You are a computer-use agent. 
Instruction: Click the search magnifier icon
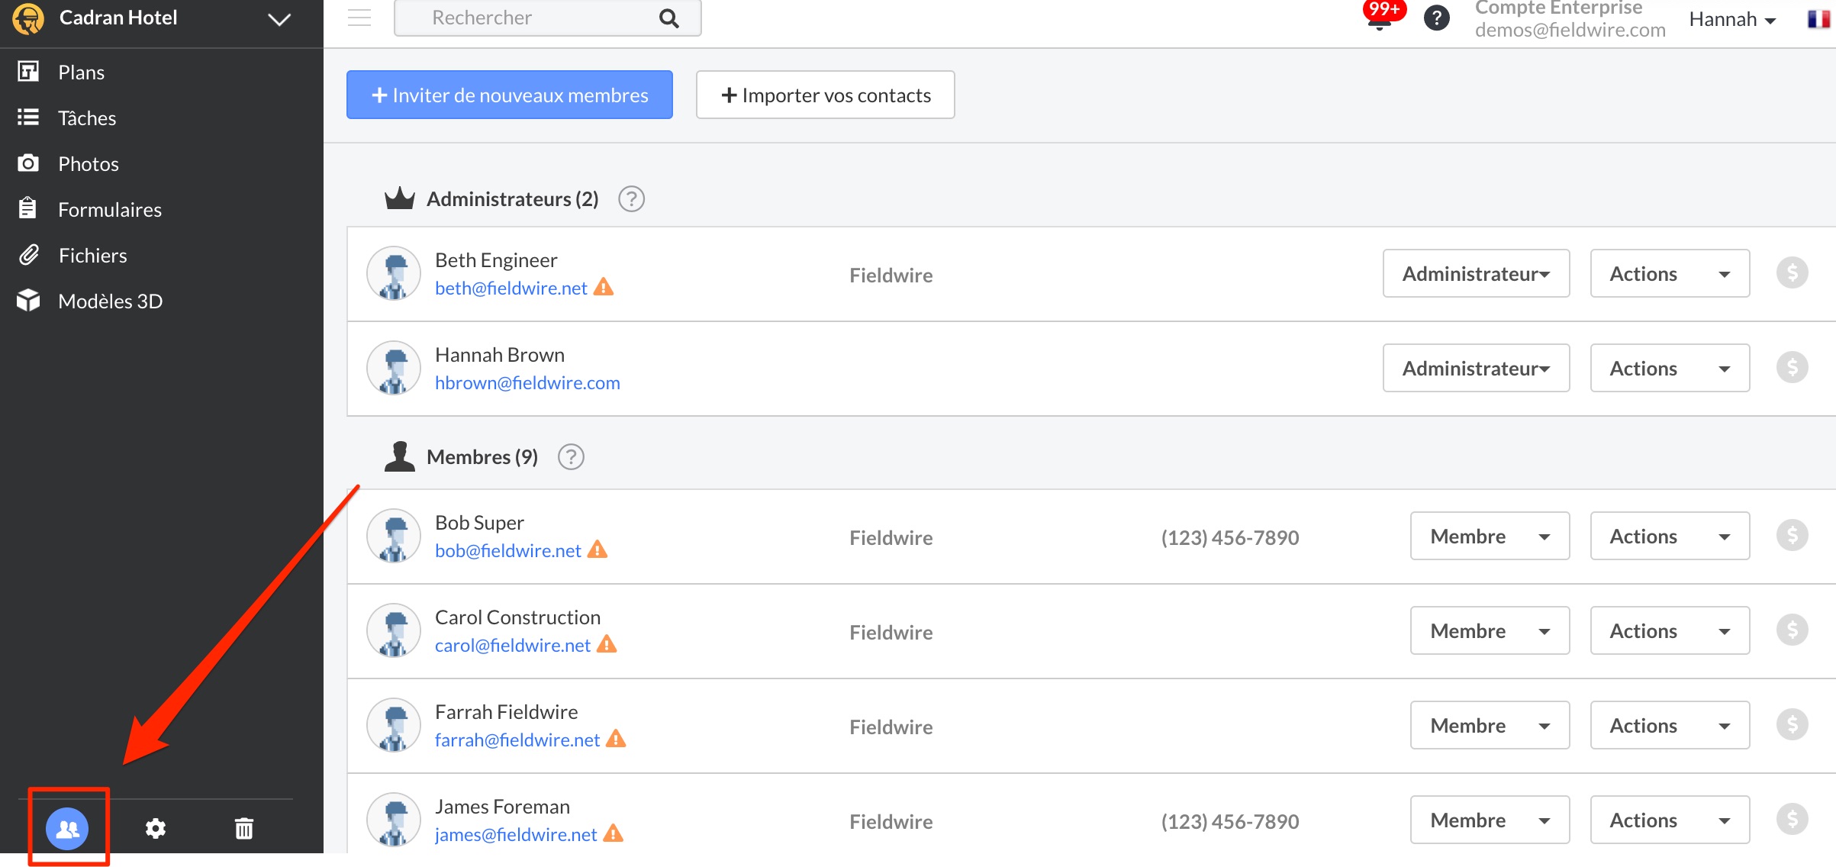click(x=669, y=18)
